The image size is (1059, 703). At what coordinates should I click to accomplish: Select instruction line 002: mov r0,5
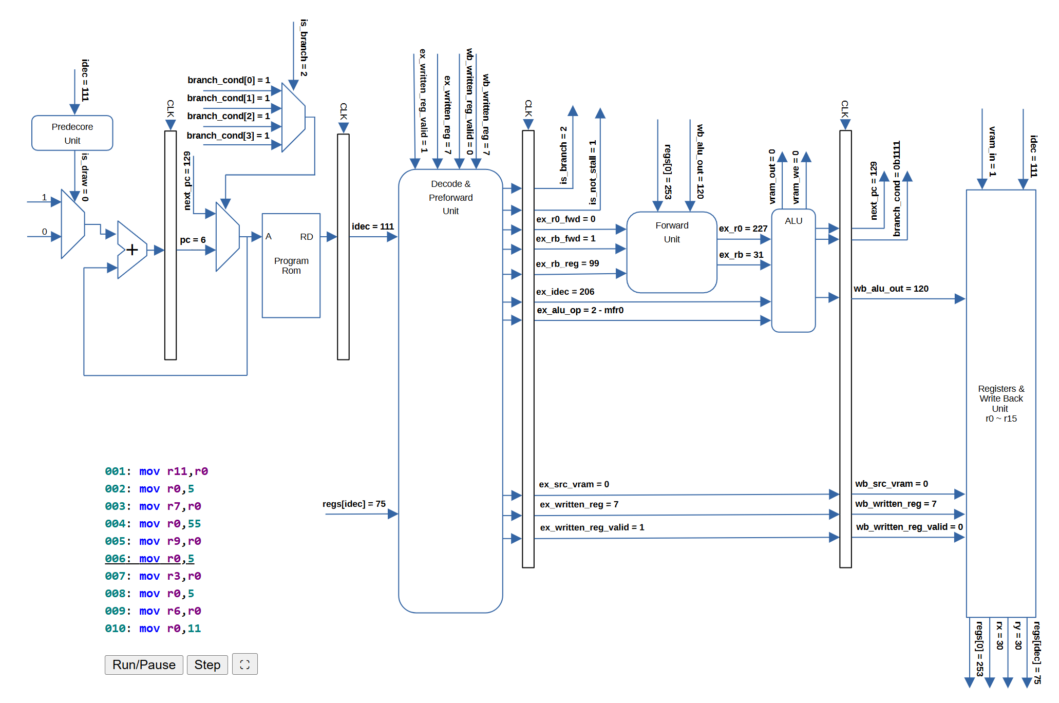[x=149, y=489]
